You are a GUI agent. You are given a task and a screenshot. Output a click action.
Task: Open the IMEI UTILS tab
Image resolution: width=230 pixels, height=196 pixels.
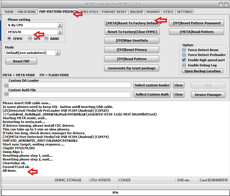(89, 12)
